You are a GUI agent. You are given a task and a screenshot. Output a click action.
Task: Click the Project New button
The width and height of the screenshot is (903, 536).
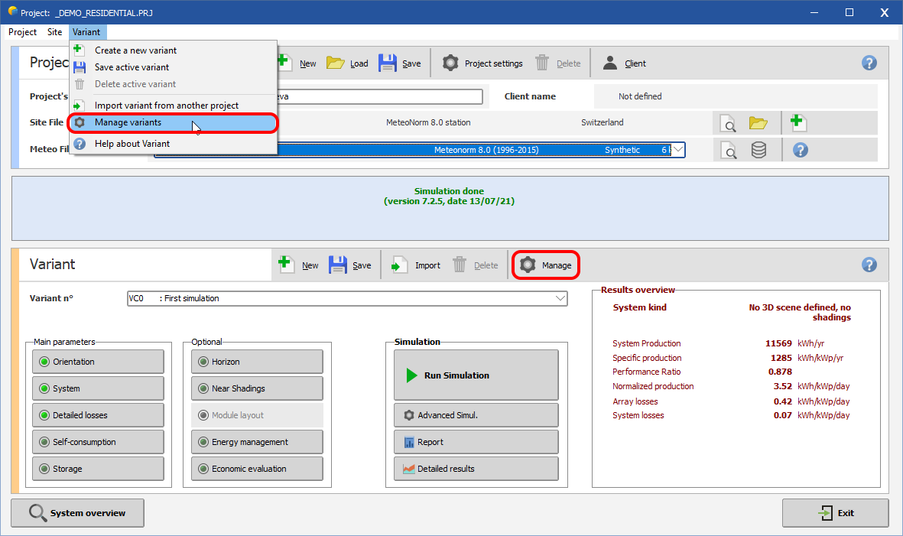(297, 63)
